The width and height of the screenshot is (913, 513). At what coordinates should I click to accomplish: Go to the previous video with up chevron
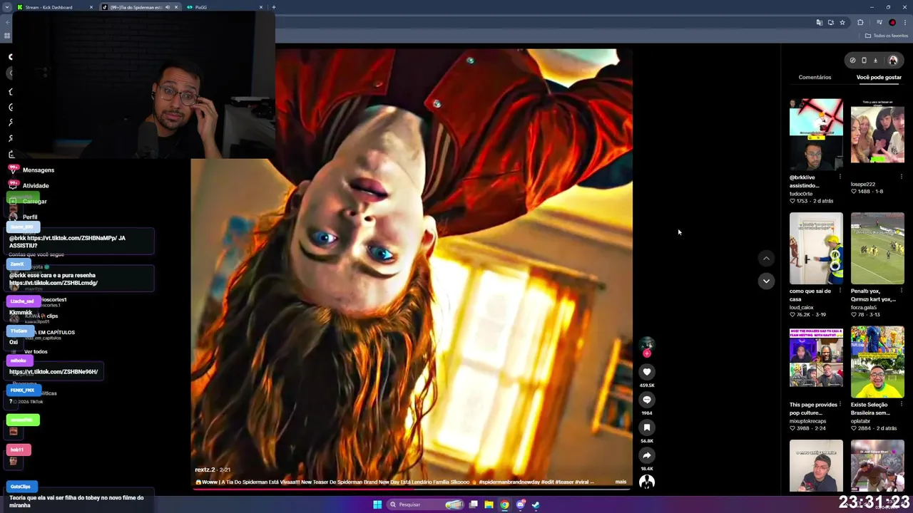766,259
